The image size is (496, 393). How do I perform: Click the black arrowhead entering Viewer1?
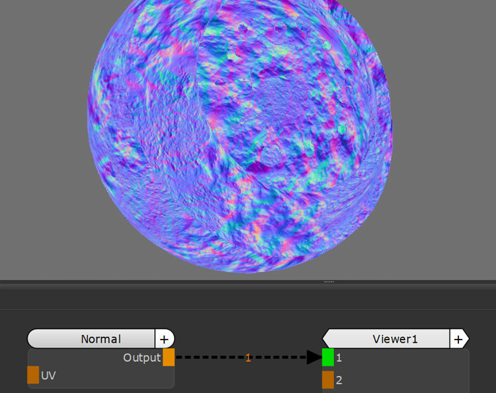click(x=313, y=357)
